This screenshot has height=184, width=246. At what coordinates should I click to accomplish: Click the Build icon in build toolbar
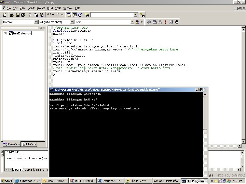tap(154, 22)
